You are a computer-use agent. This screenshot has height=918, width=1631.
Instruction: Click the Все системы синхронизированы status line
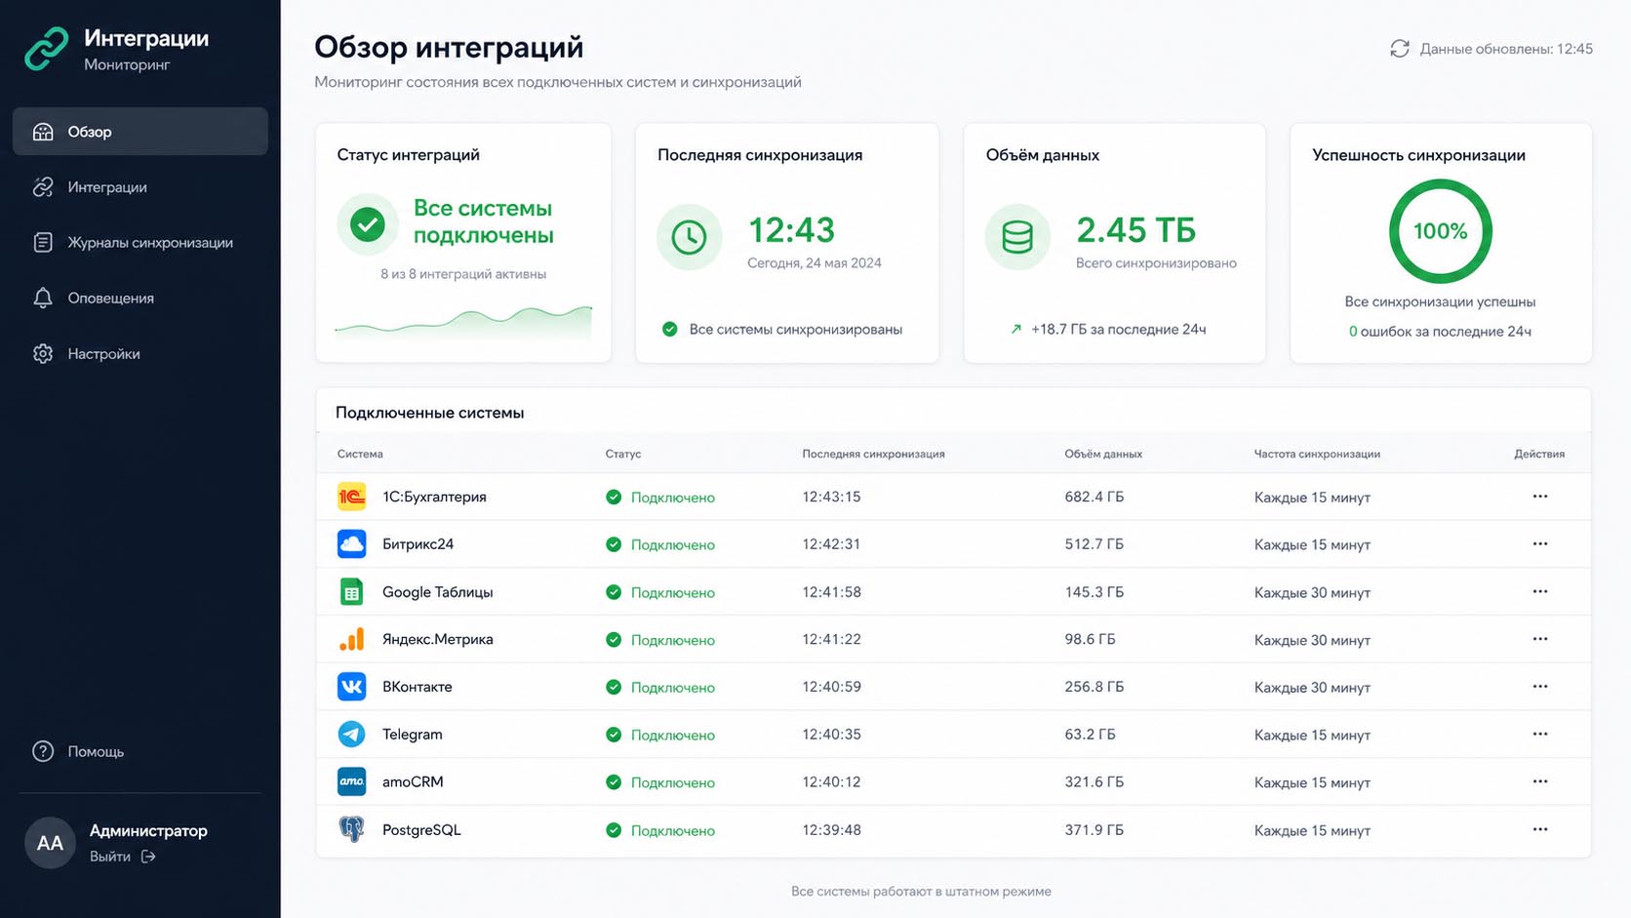pos(782,330)
